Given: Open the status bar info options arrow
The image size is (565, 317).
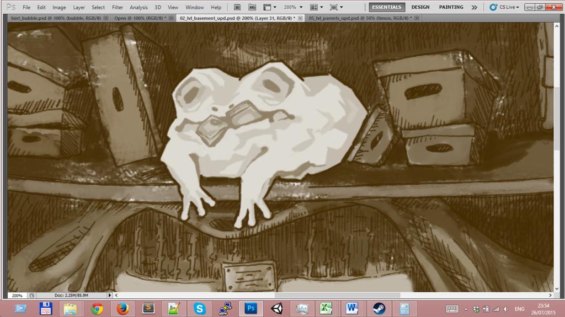Looking at the screenshot, I should [x=110, y=295].
